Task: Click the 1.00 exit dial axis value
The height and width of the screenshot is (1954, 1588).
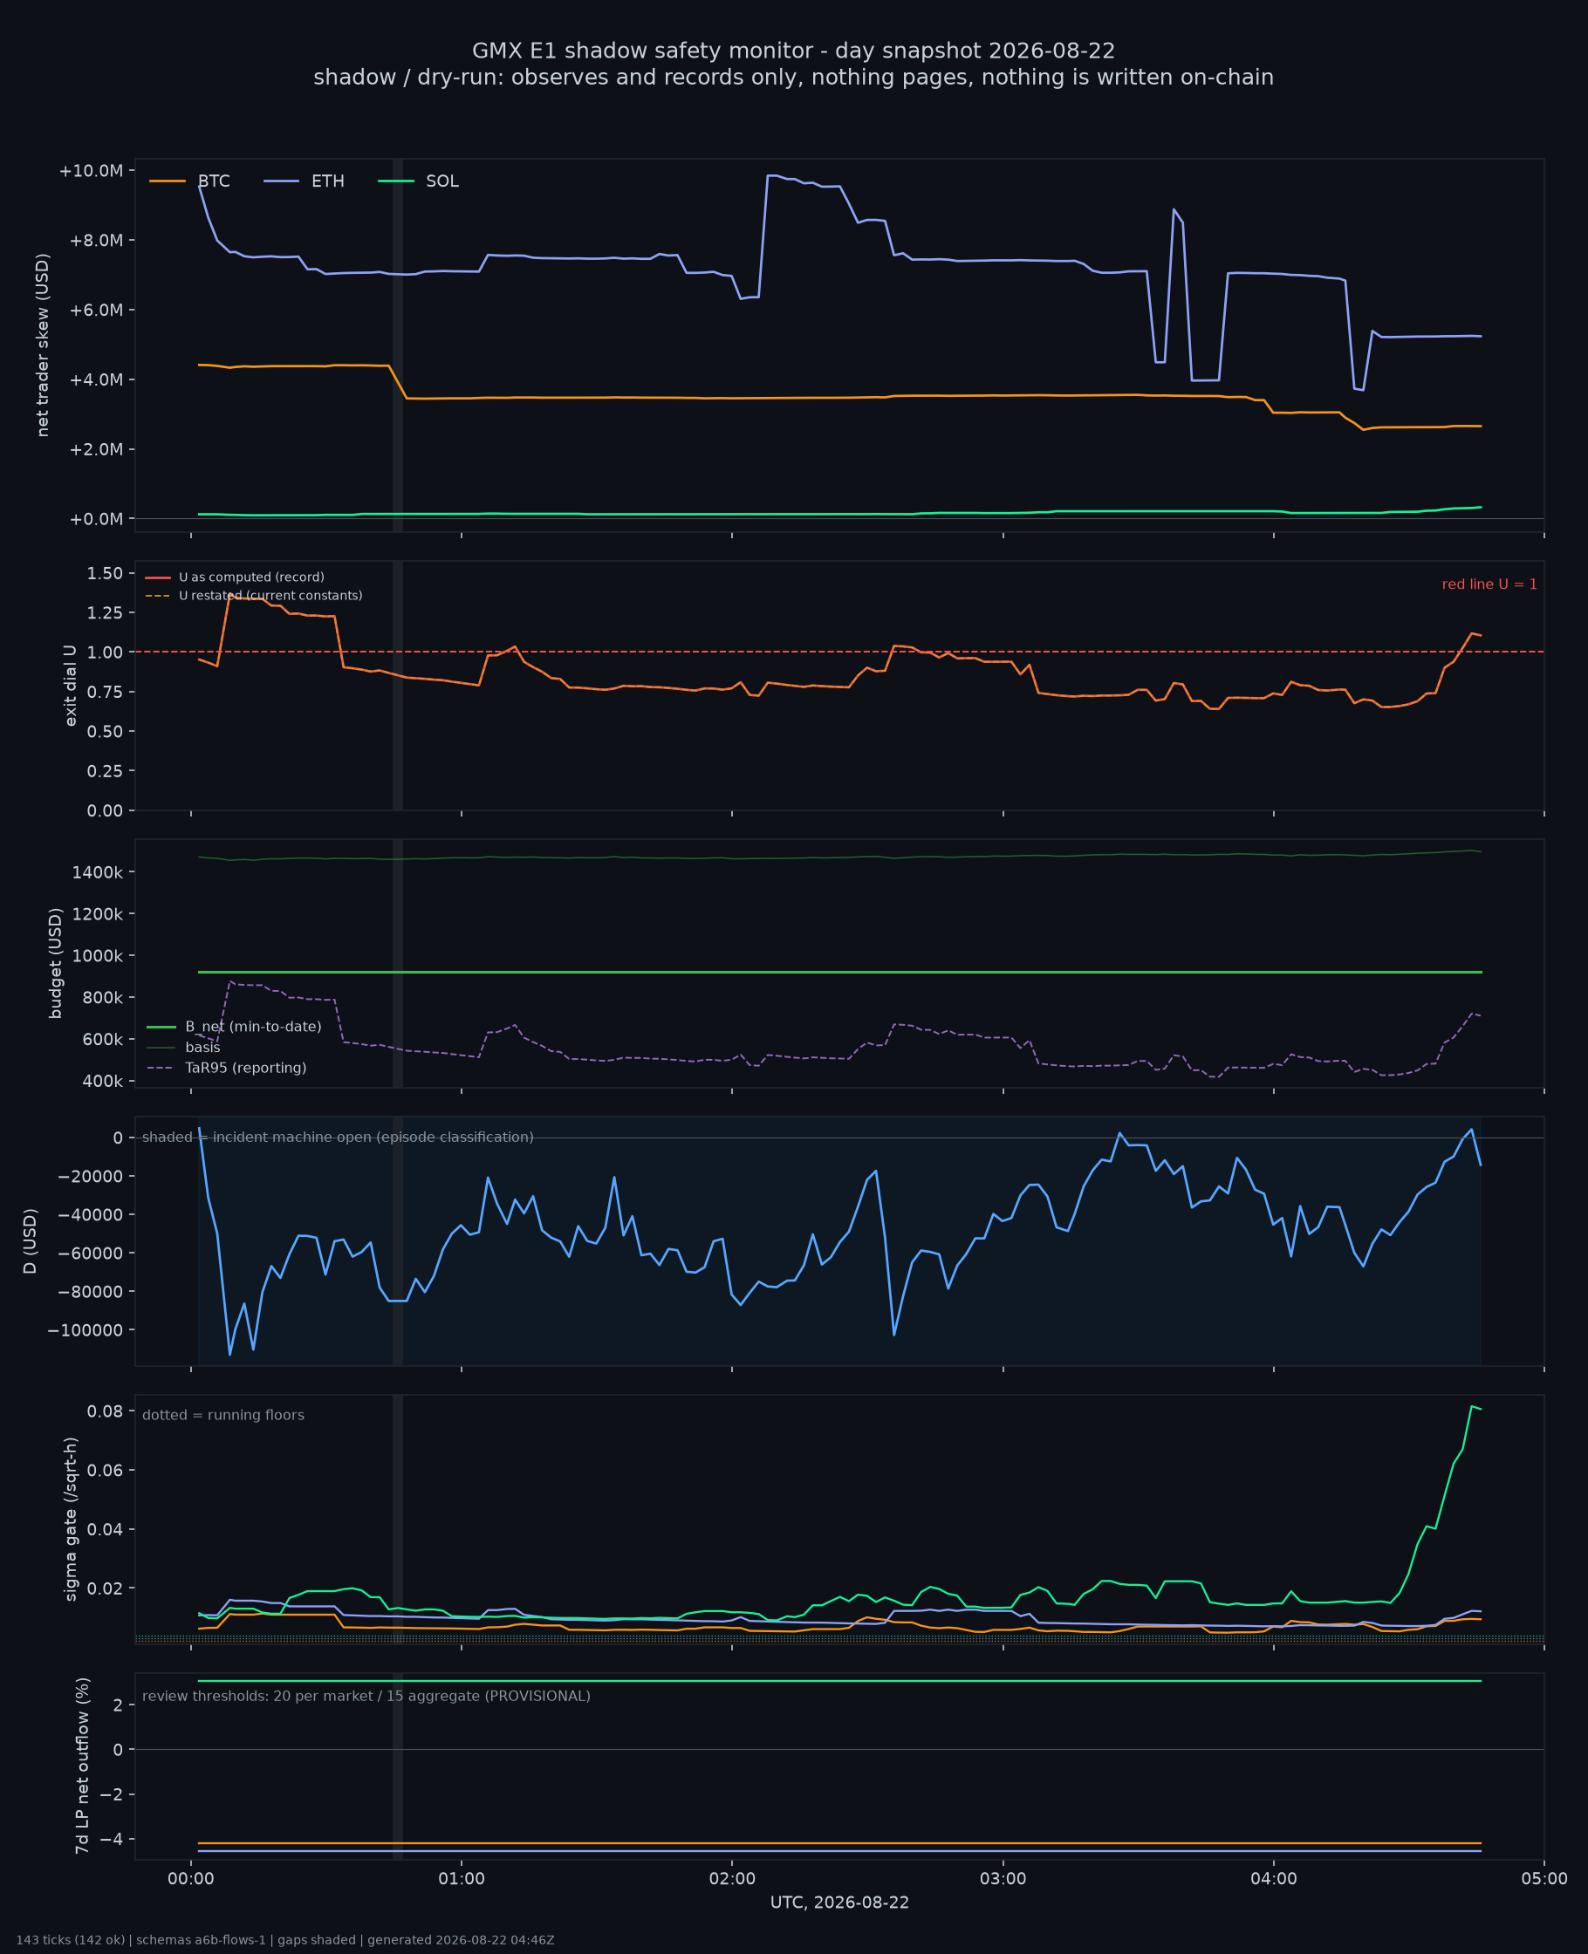Action: click(x=106, y=652)
